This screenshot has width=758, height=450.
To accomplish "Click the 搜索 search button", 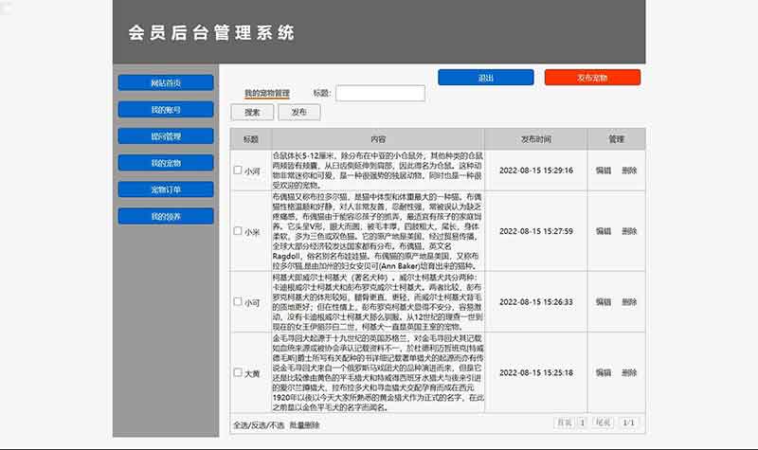I will (x=252, y=112).
